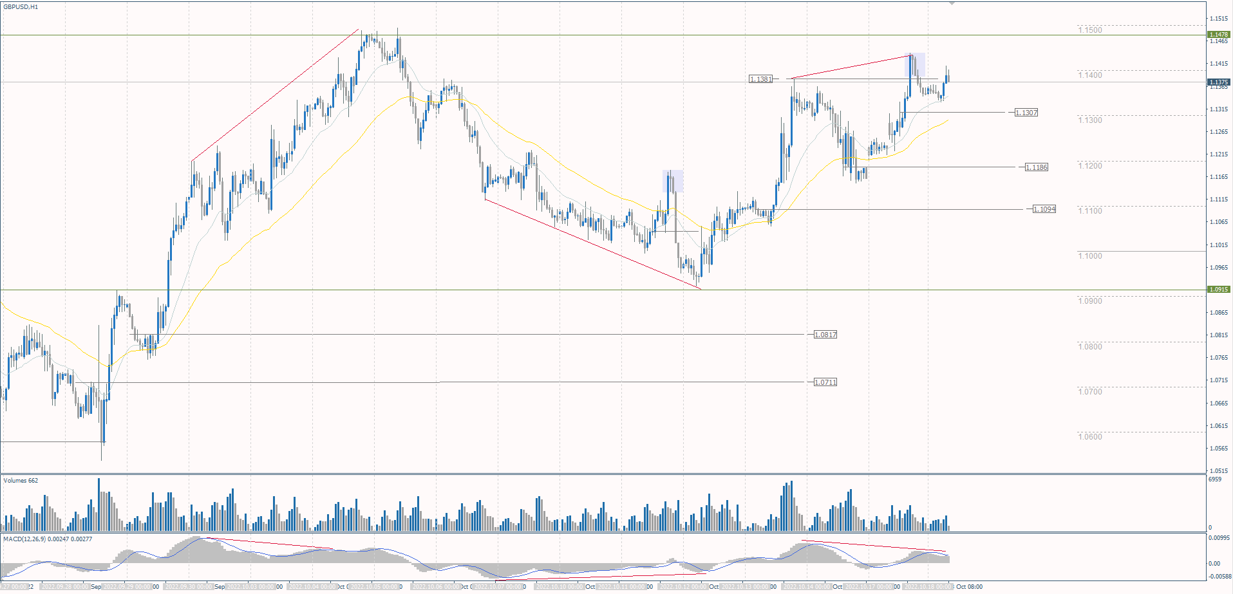
Task: Click the GBPUSD,H1 chart title
Action: pos(21,7)
